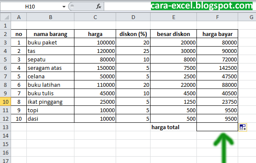Select besar diskon value 22000
Viewport: 256px width, 163px height.
coord(174,85)
